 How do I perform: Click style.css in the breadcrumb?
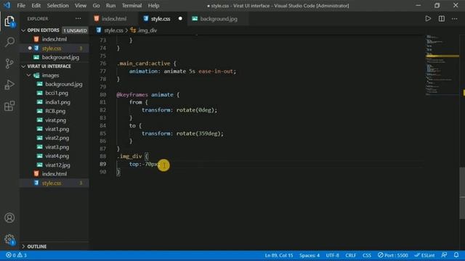113,30
